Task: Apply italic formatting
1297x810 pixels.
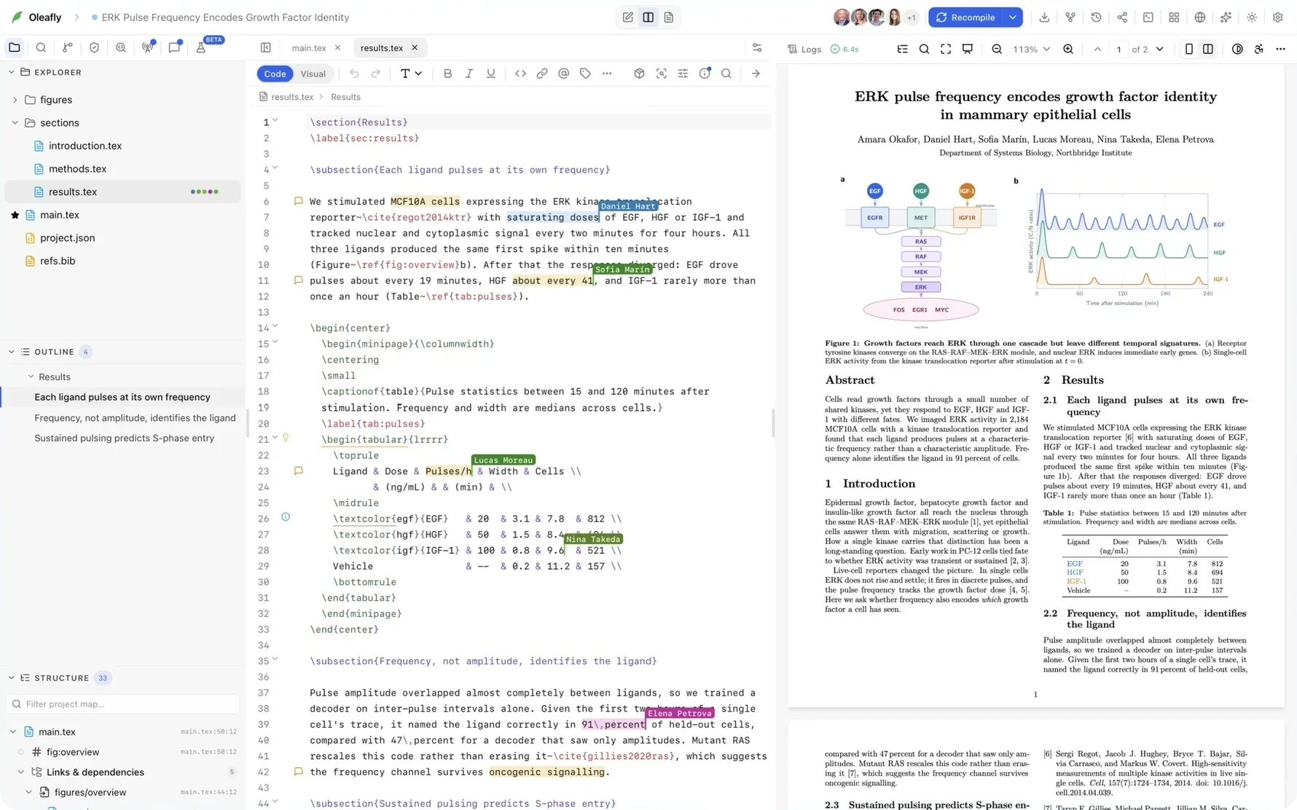Action: tap(469, 74)
